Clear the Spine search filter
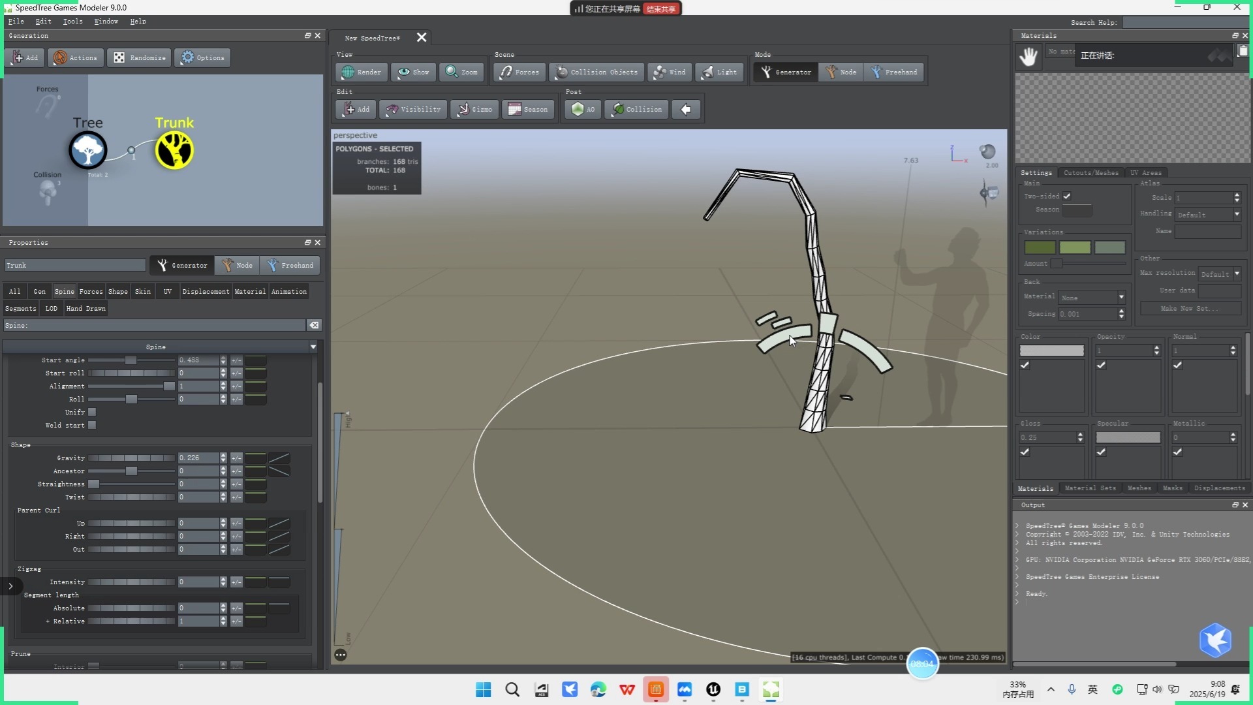 click(x=315, y=325)
